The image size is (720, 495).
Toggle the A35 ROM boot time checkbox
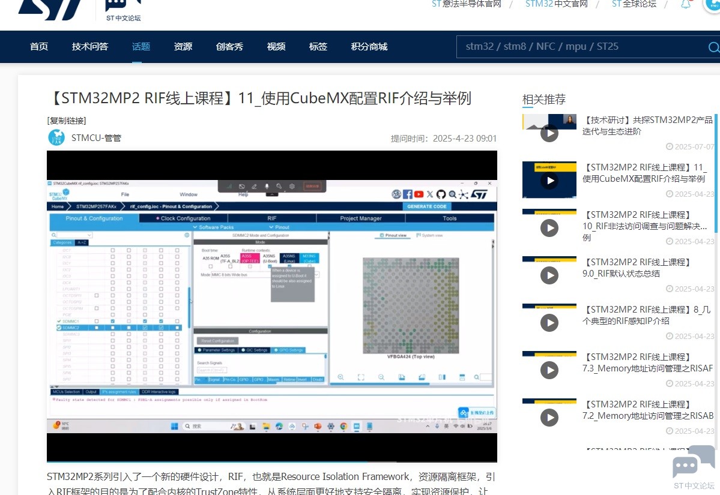coord(211,266)
